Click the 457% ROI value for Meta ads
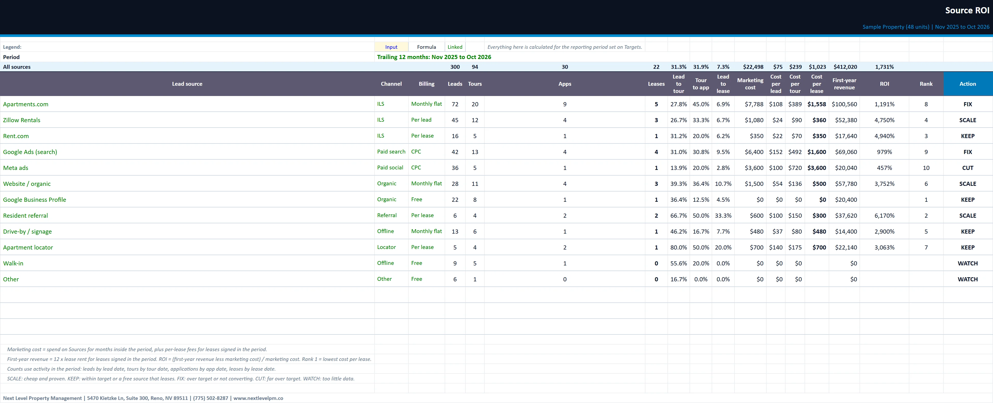The height and width of the screenshot is (403, 993). click(884, 168)
